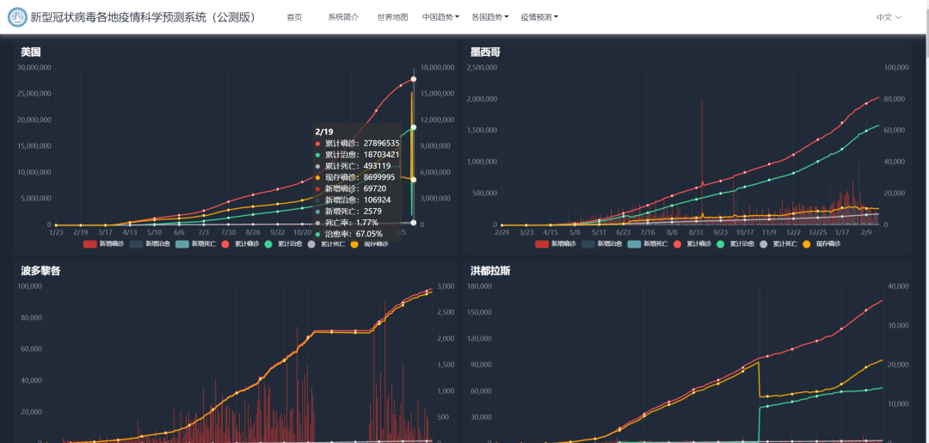
Task: Click tooltip row 新增死亡：2579
Action: [x=348, y=211]
